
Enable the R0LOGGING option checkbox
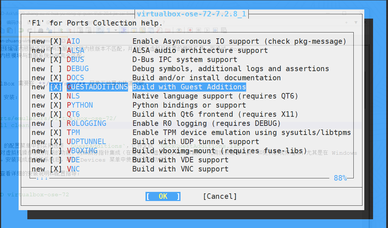(56, 124)
